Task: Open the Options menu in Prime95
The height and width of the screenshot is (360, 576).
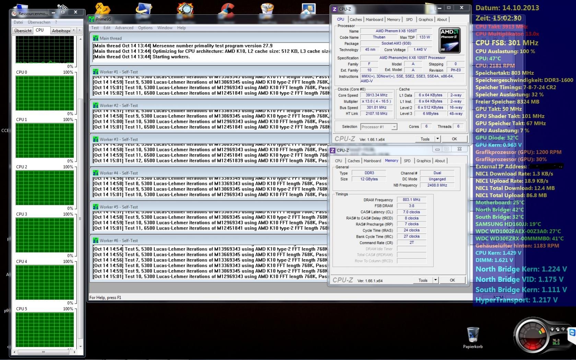Action: [x=145, y=28]
